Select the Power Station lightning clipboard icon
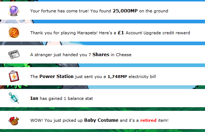Image resolution: width=205 pixels, height=132 pixels. [x=14, y=76]
